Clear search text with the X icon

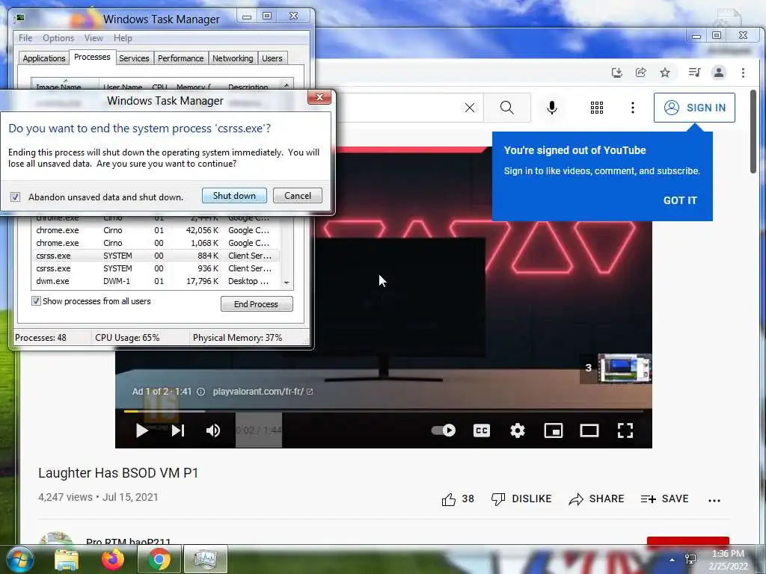(470, 108)
